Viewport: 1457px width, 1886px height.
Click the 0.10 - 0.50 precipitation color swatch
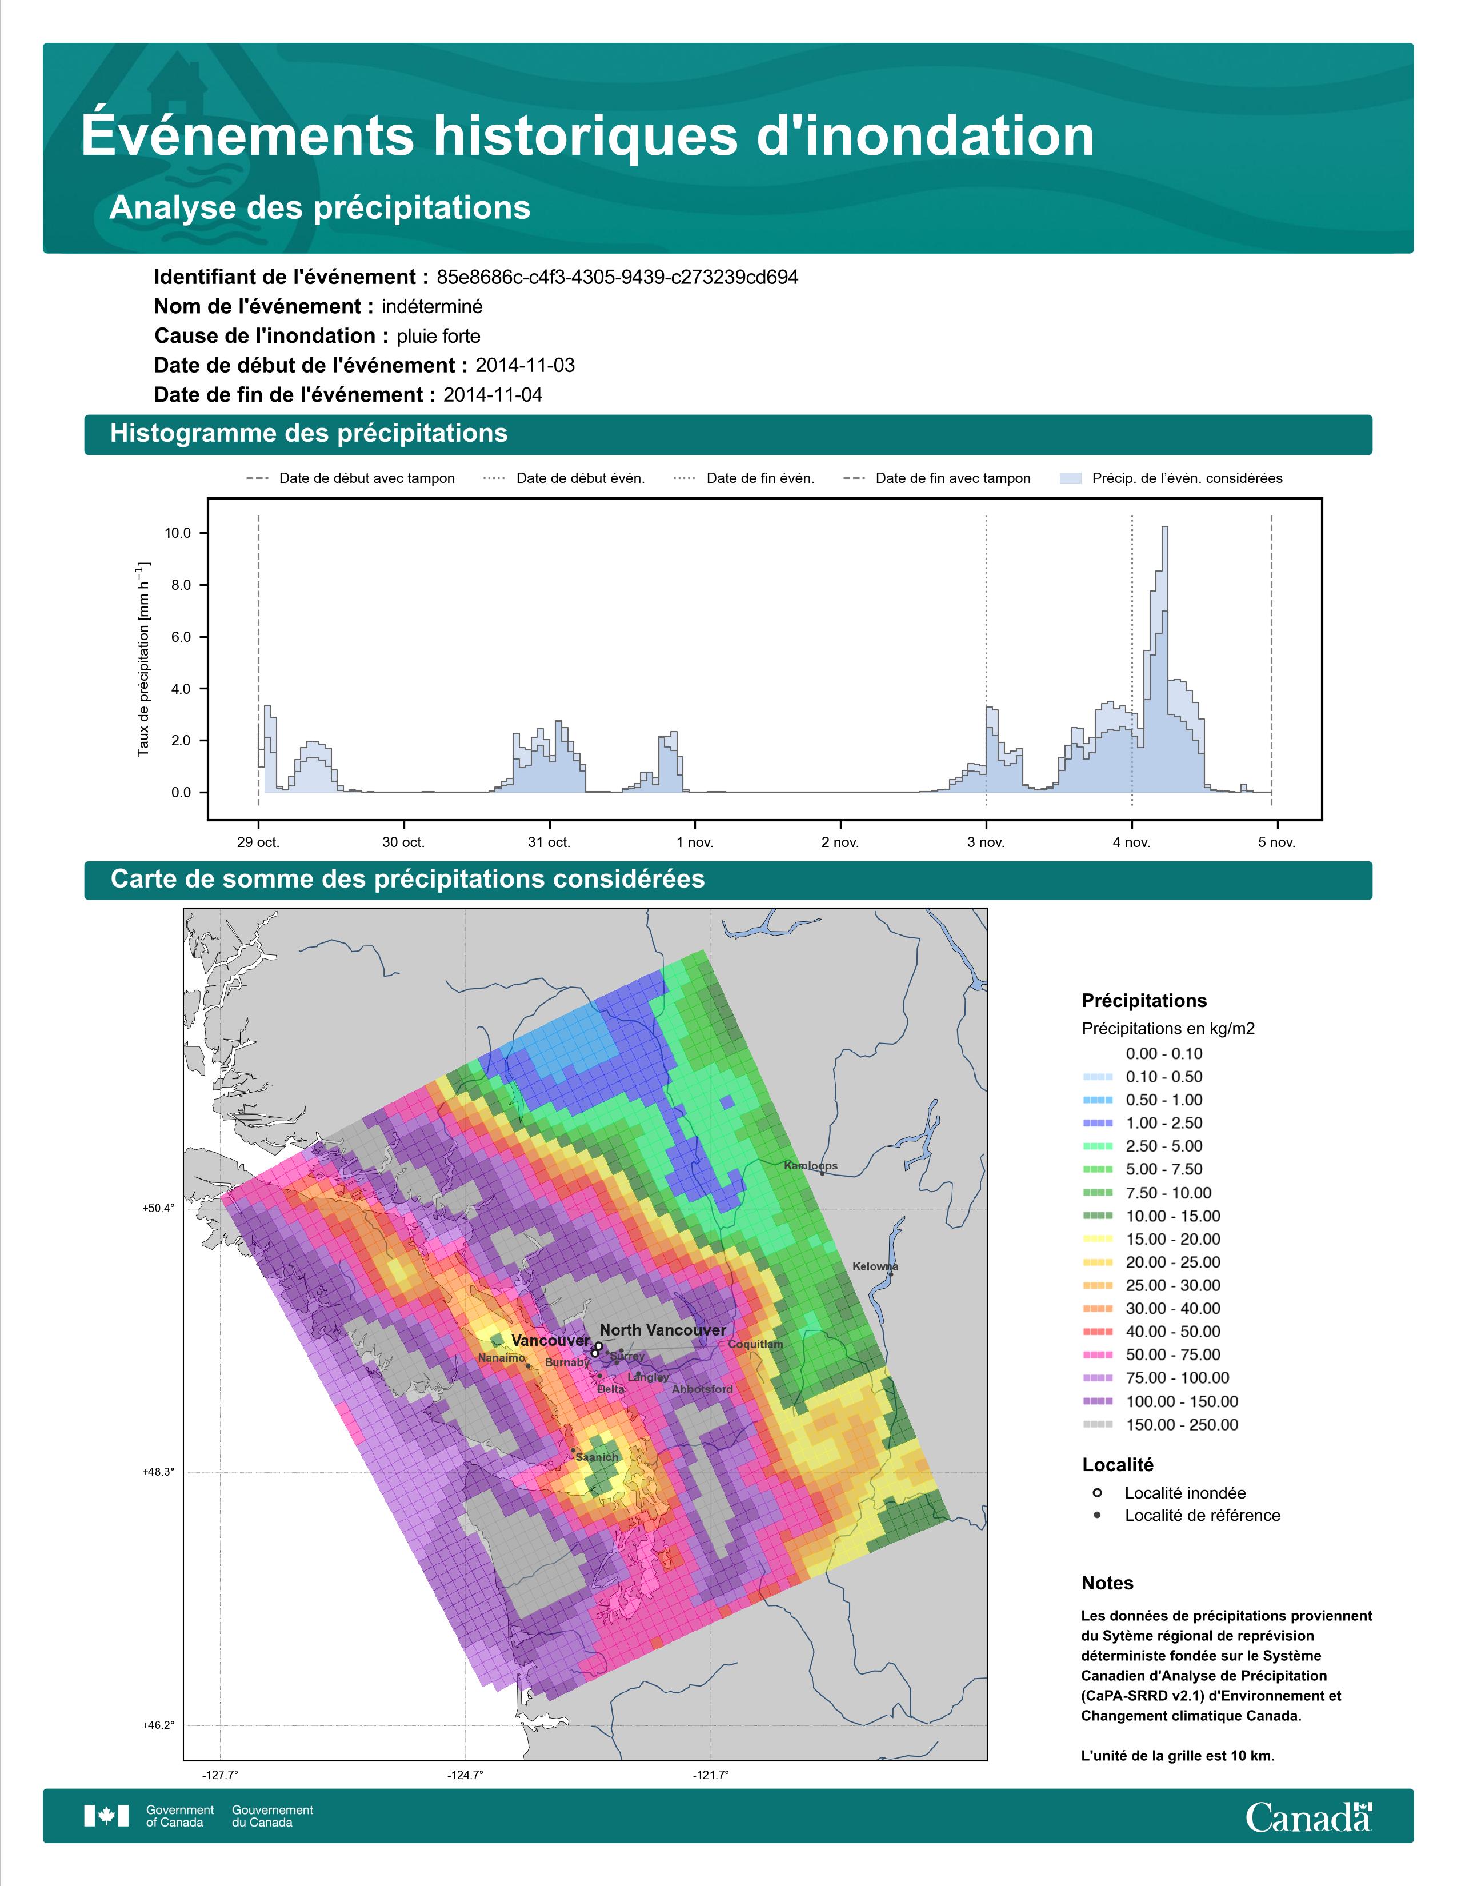click(x=1097, y=1077)
